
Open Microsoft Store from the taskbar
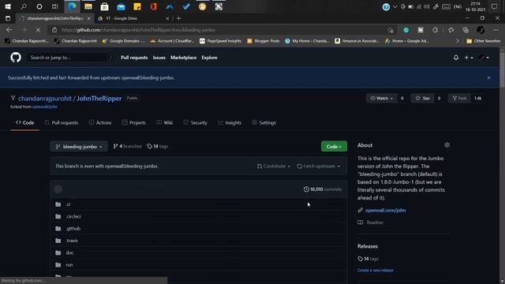(104, 6)
